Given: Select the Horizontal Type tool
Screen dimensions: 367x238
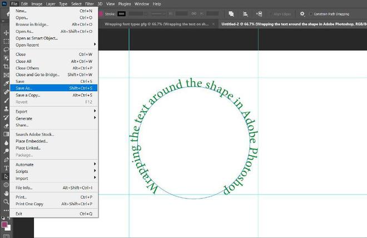Looking at the screenshot, I should point(6,167).
